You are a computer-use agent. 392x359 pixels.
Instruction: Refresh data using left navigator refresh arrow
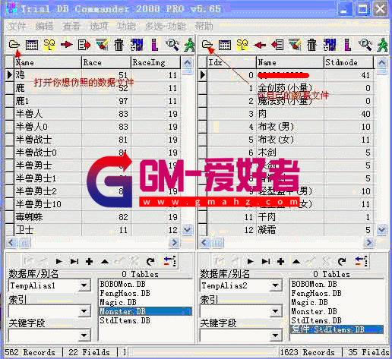tap(150, 261)
